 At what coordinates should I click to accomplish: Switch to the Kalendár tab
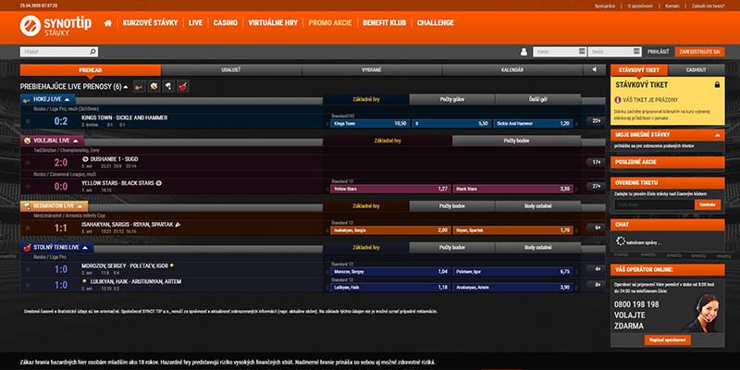512,70
